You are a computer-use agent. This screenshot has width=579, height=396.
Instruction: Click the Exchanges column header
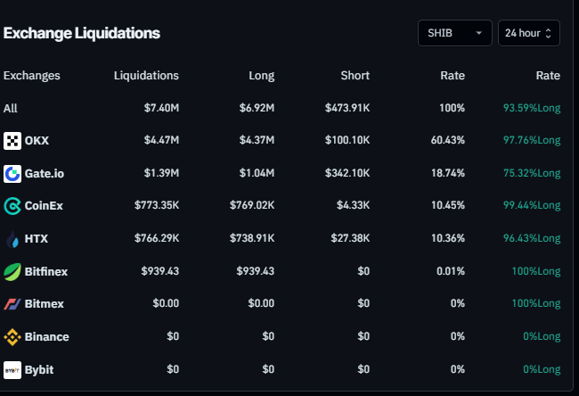click(x=32, y=76)
